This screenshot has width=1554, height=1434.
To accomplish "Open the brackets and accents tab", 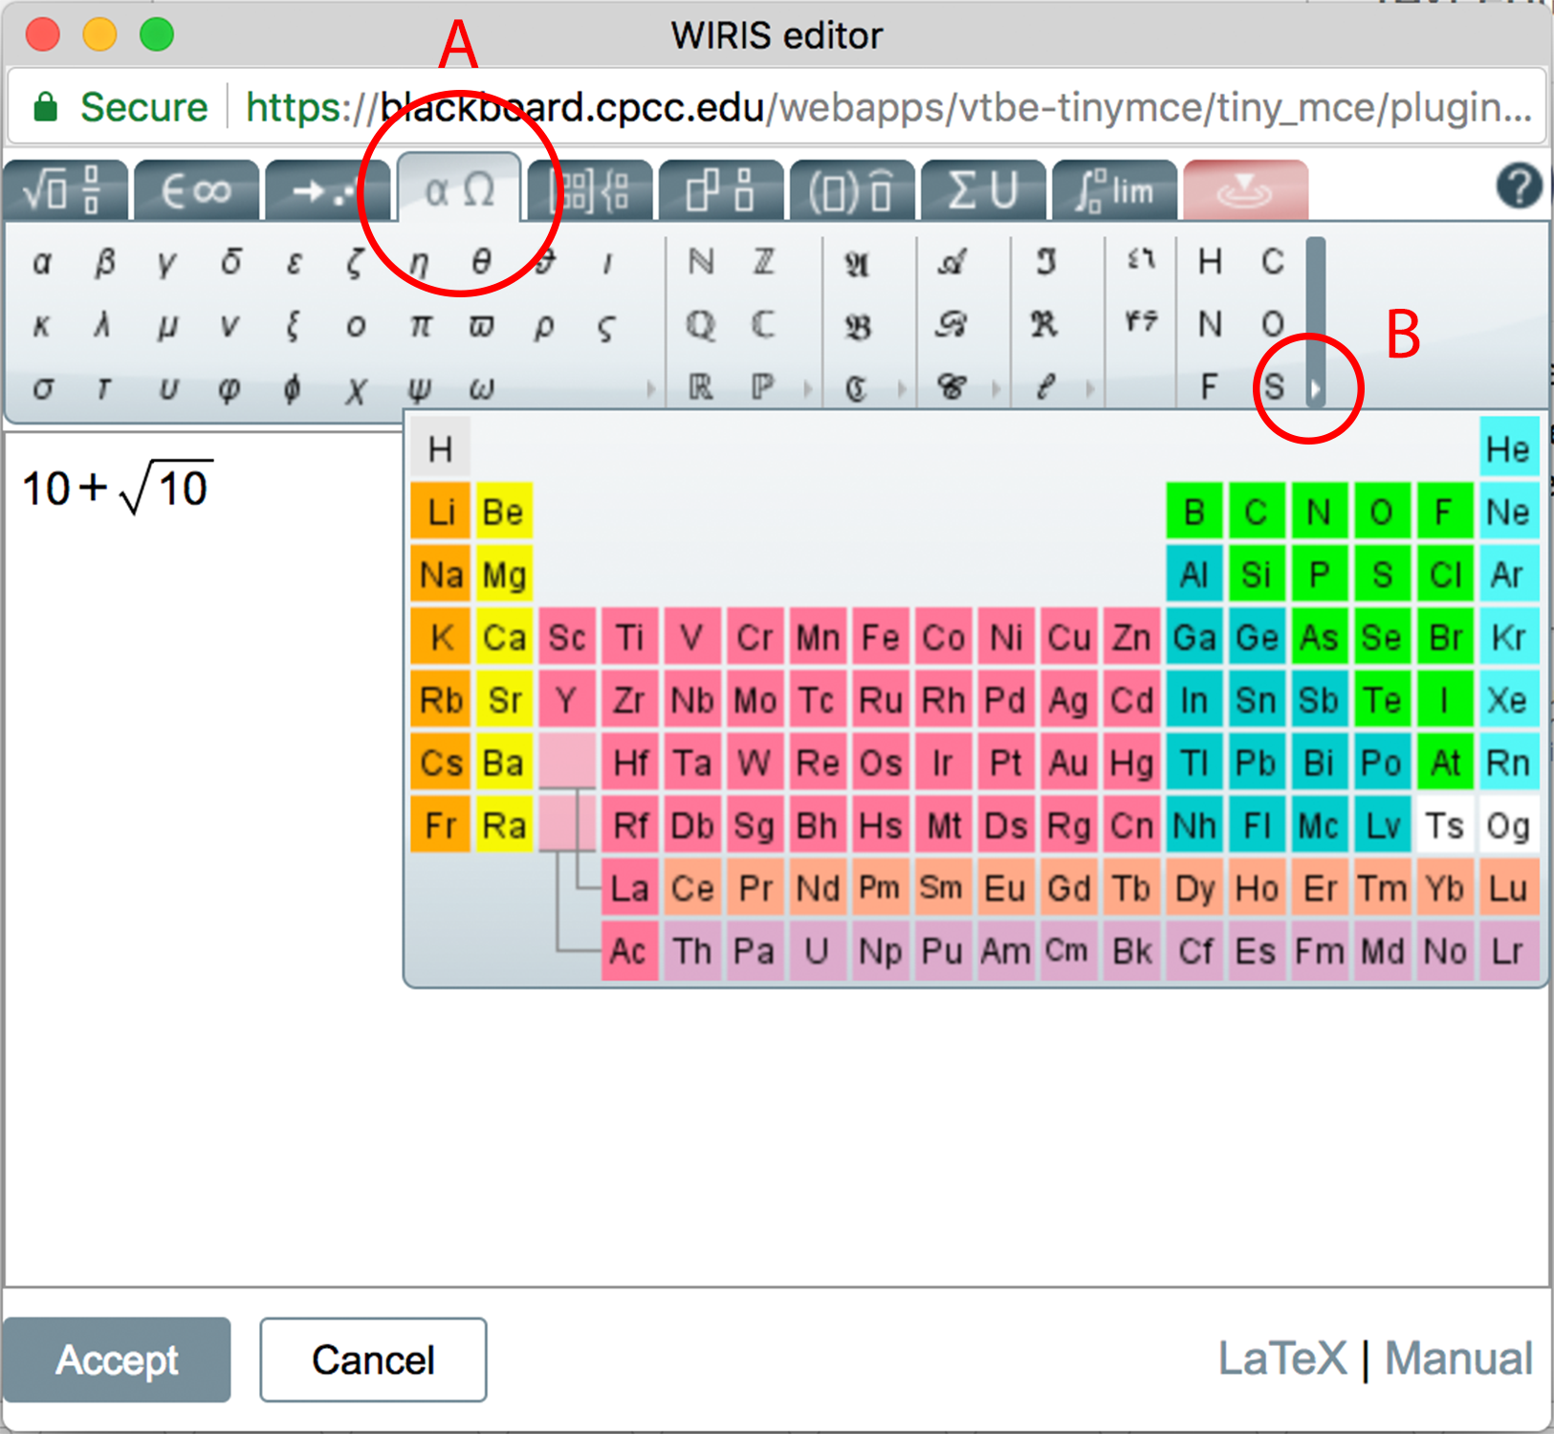I will [852, 191].
